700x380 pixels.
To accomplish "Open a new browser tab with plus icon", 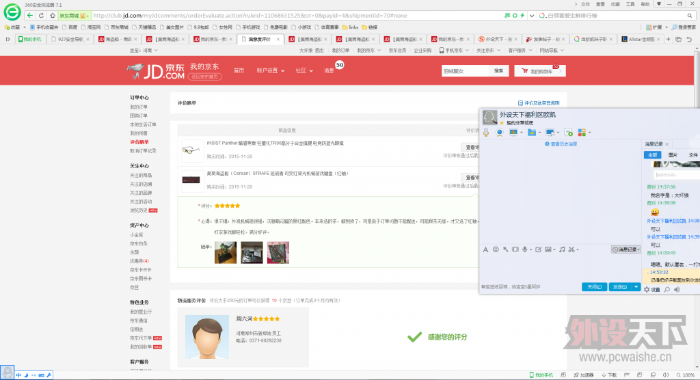I will (669, 39).
